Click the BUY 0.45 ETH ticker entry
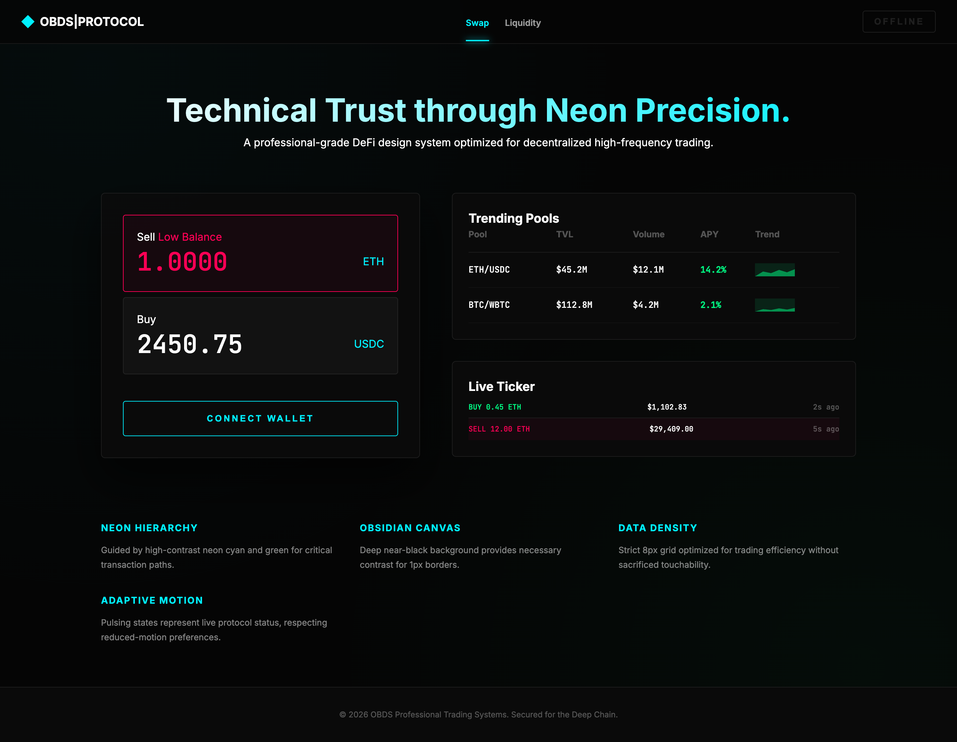The image size is (957, 742). coord(495,407)
